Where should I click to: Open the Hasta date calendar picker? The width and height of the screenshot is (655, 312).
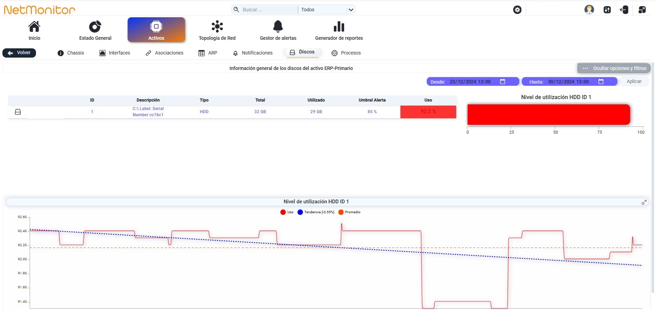point(601,82)
